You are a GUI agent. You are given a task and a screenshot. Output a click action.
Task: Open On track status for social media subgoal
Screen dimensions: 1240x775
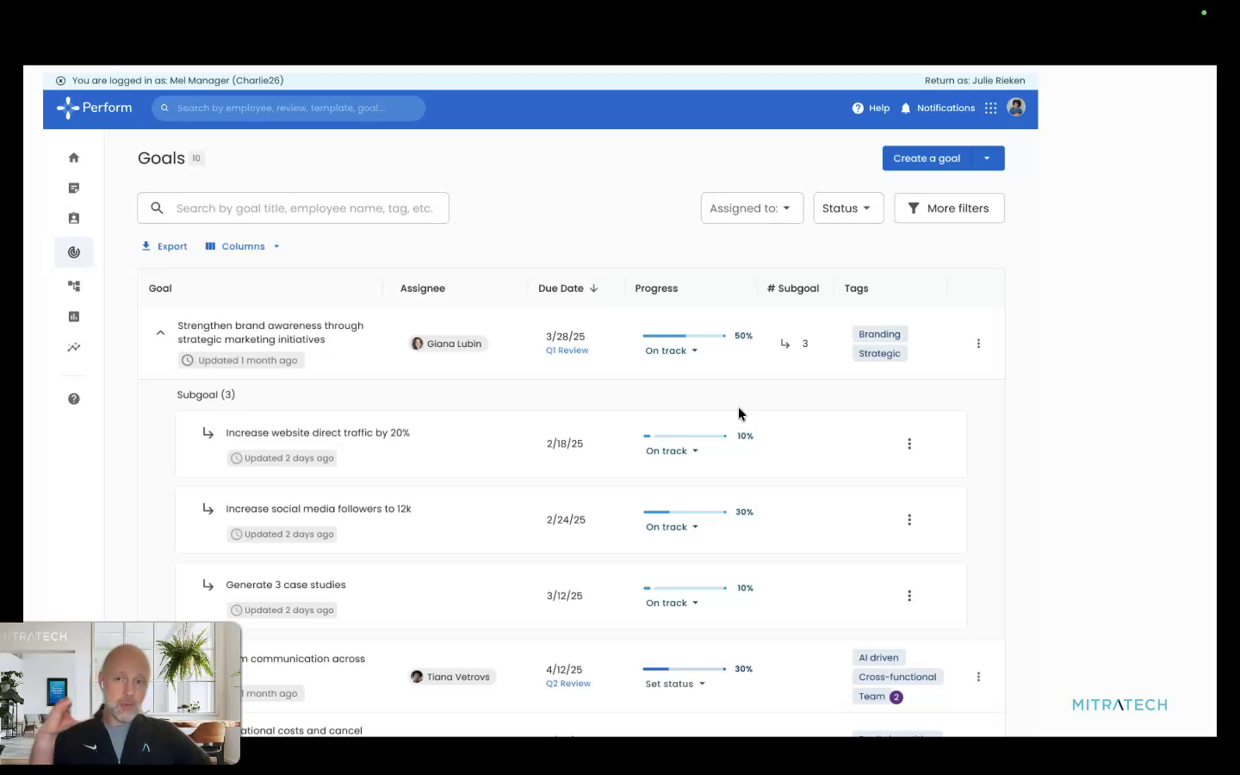(673, 527)
